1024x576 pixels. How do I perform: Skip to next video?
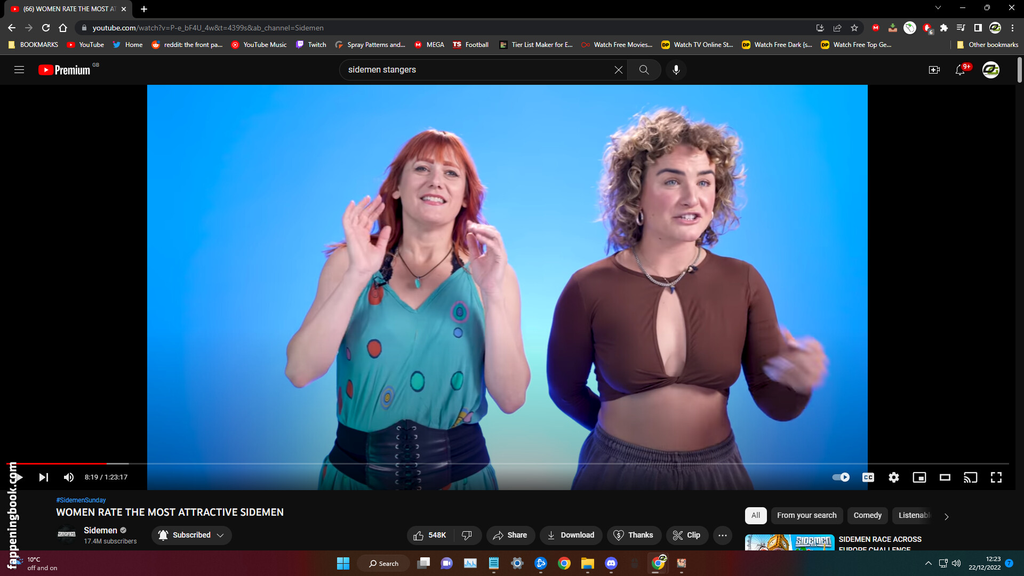(44, 477)
